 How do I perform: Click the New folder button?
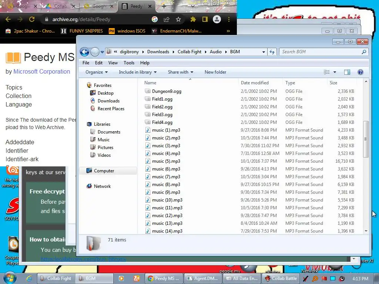[215, 72]
